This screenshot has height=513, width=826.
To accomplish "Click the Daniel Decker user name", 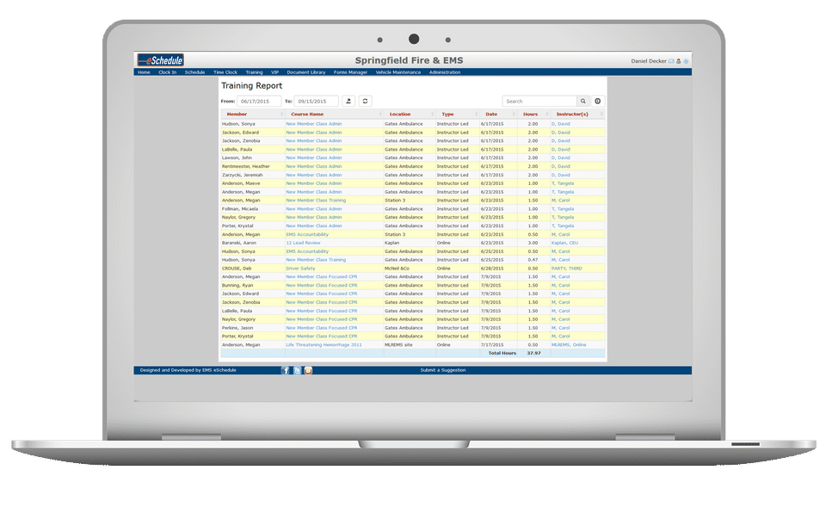I will tap(649, 61).
